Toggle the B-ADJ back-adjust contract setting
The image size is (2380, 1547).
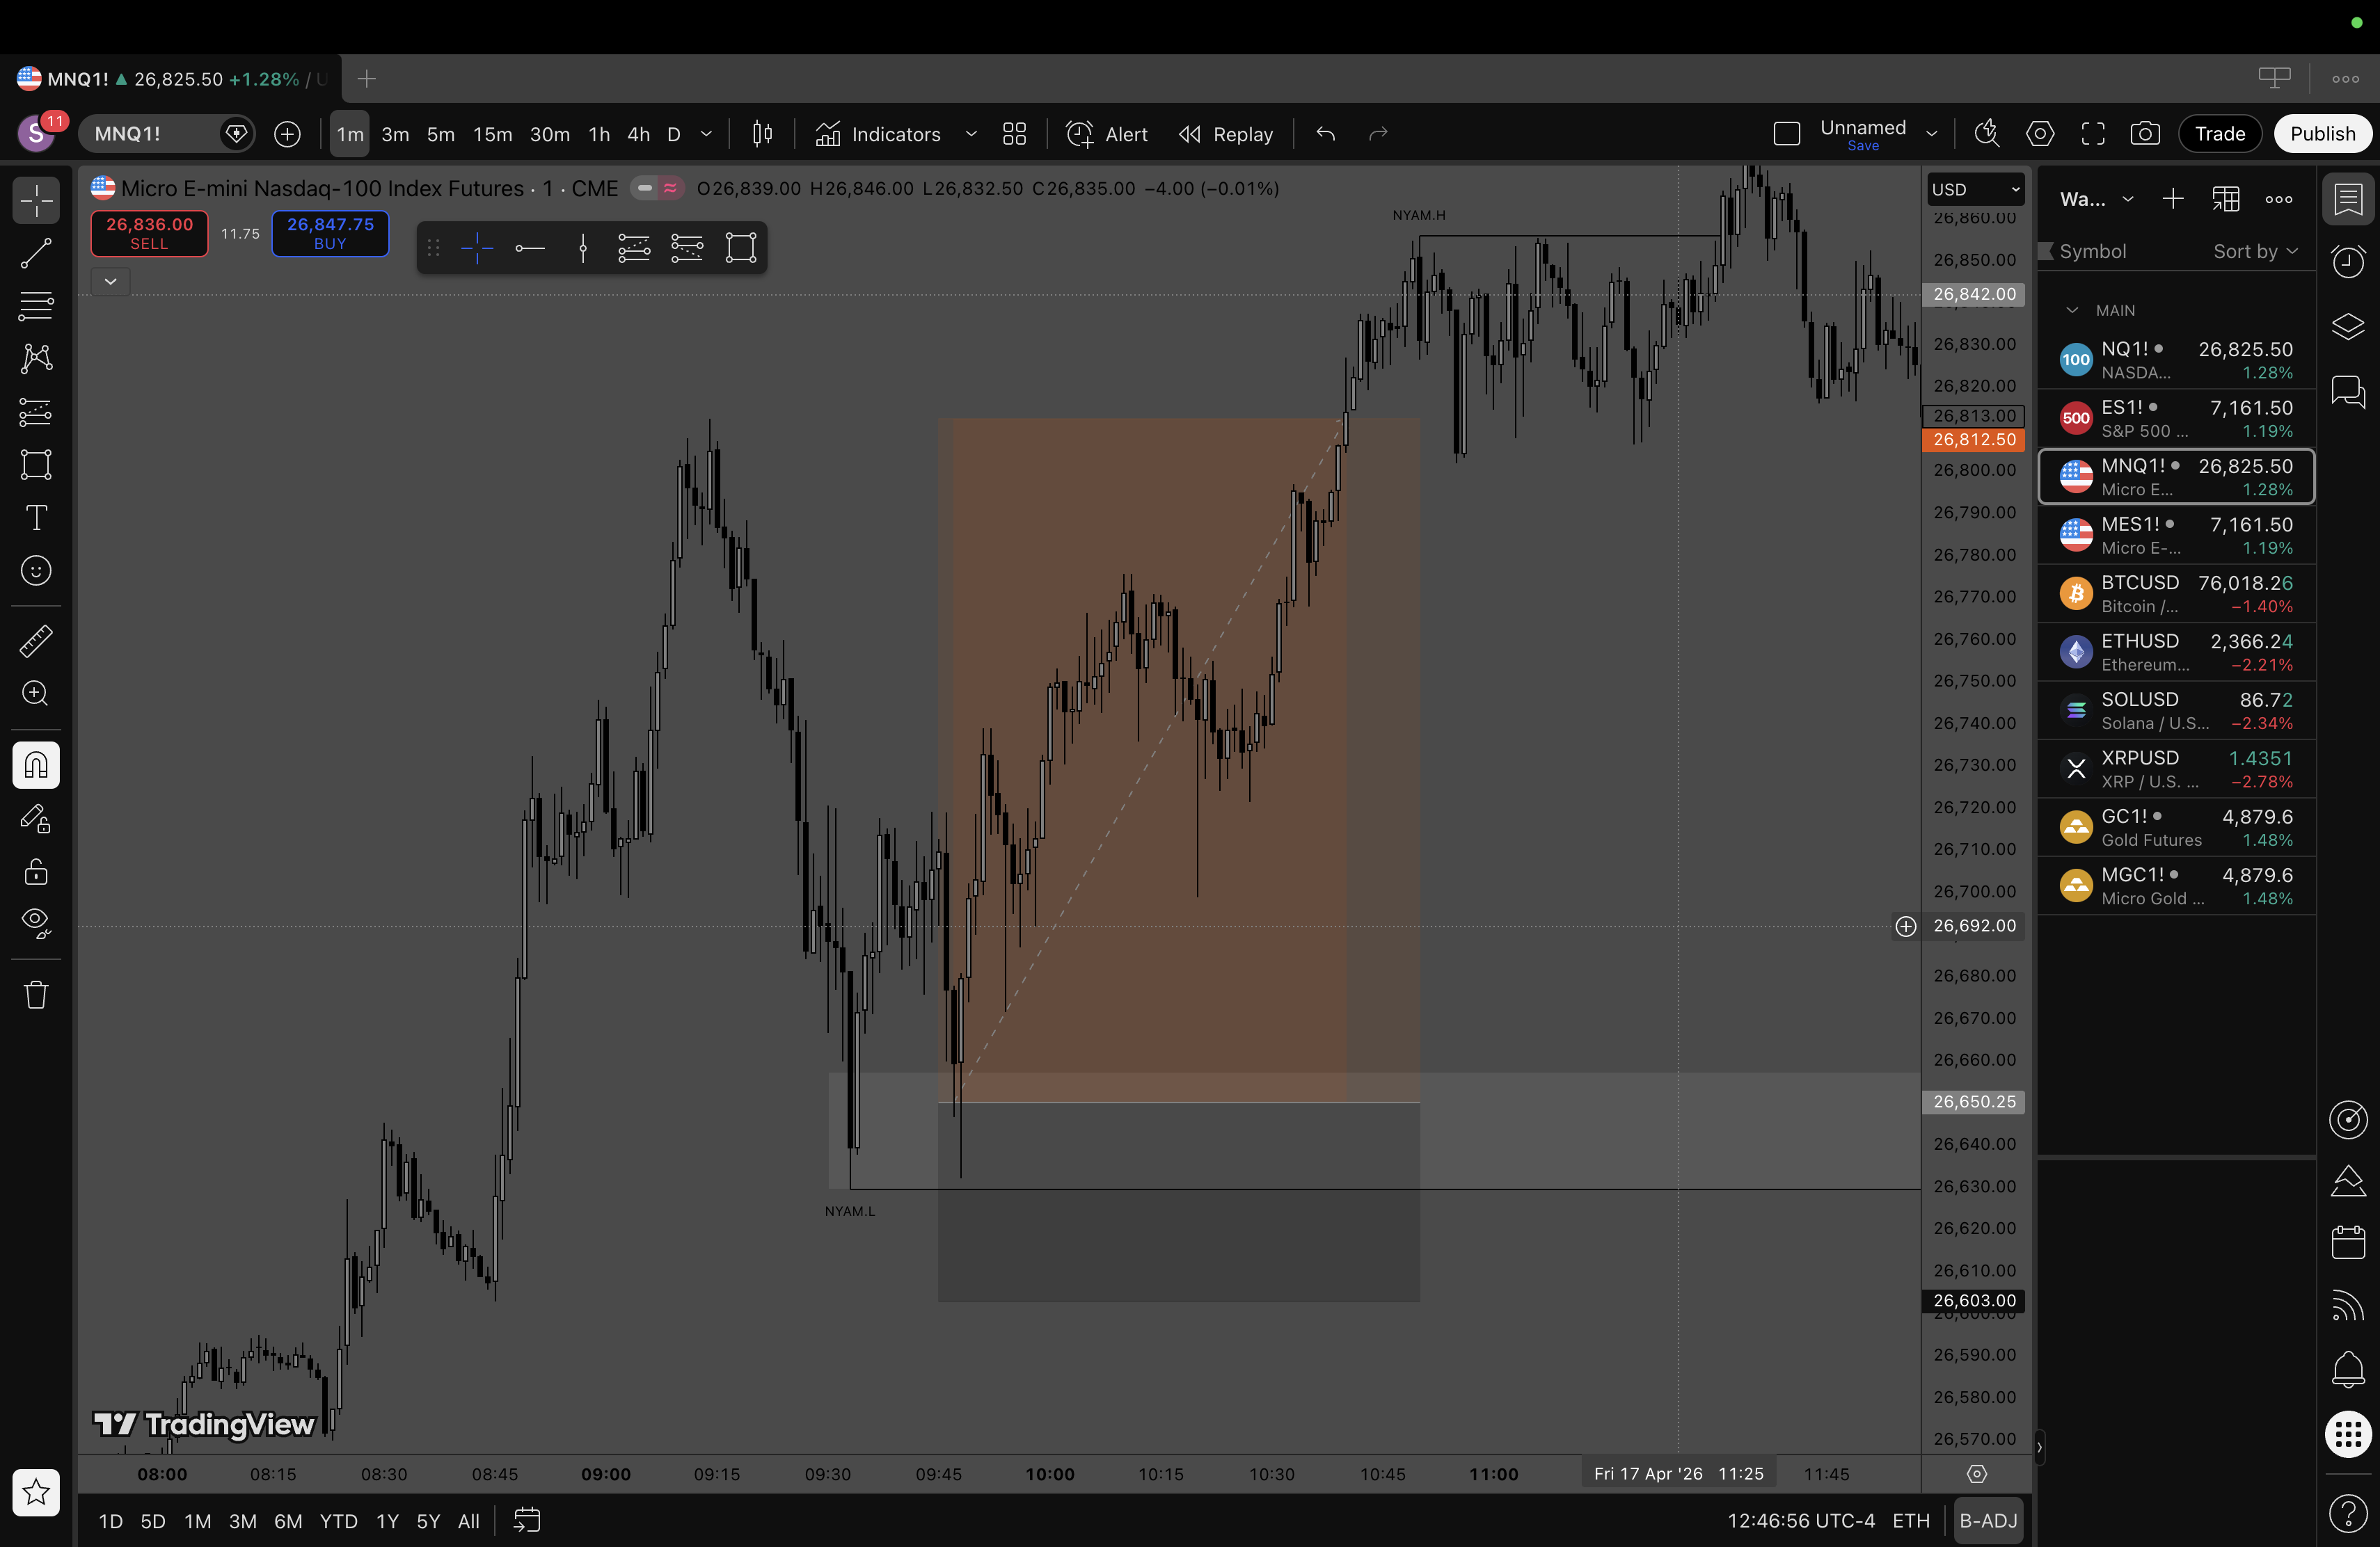[1987, 1521]
